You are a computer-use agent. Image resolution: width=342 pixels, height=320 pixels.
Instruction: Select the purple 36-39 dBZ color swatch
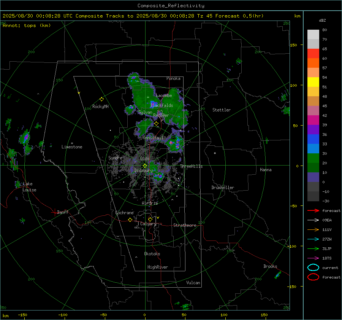313,130
